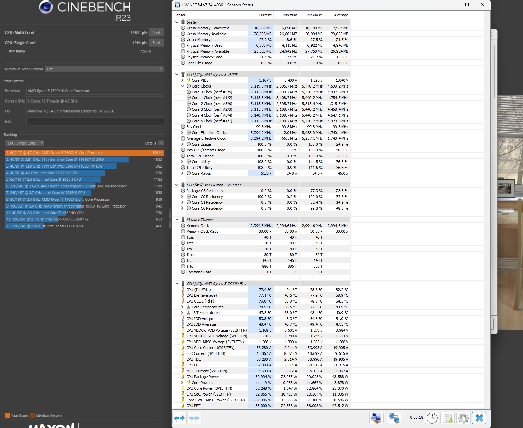Click the Sensor column header
523x428 pixels.
[210, 15]
